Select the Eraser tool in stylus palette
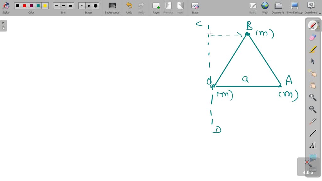The image size is (322, 181). [313, 37]
